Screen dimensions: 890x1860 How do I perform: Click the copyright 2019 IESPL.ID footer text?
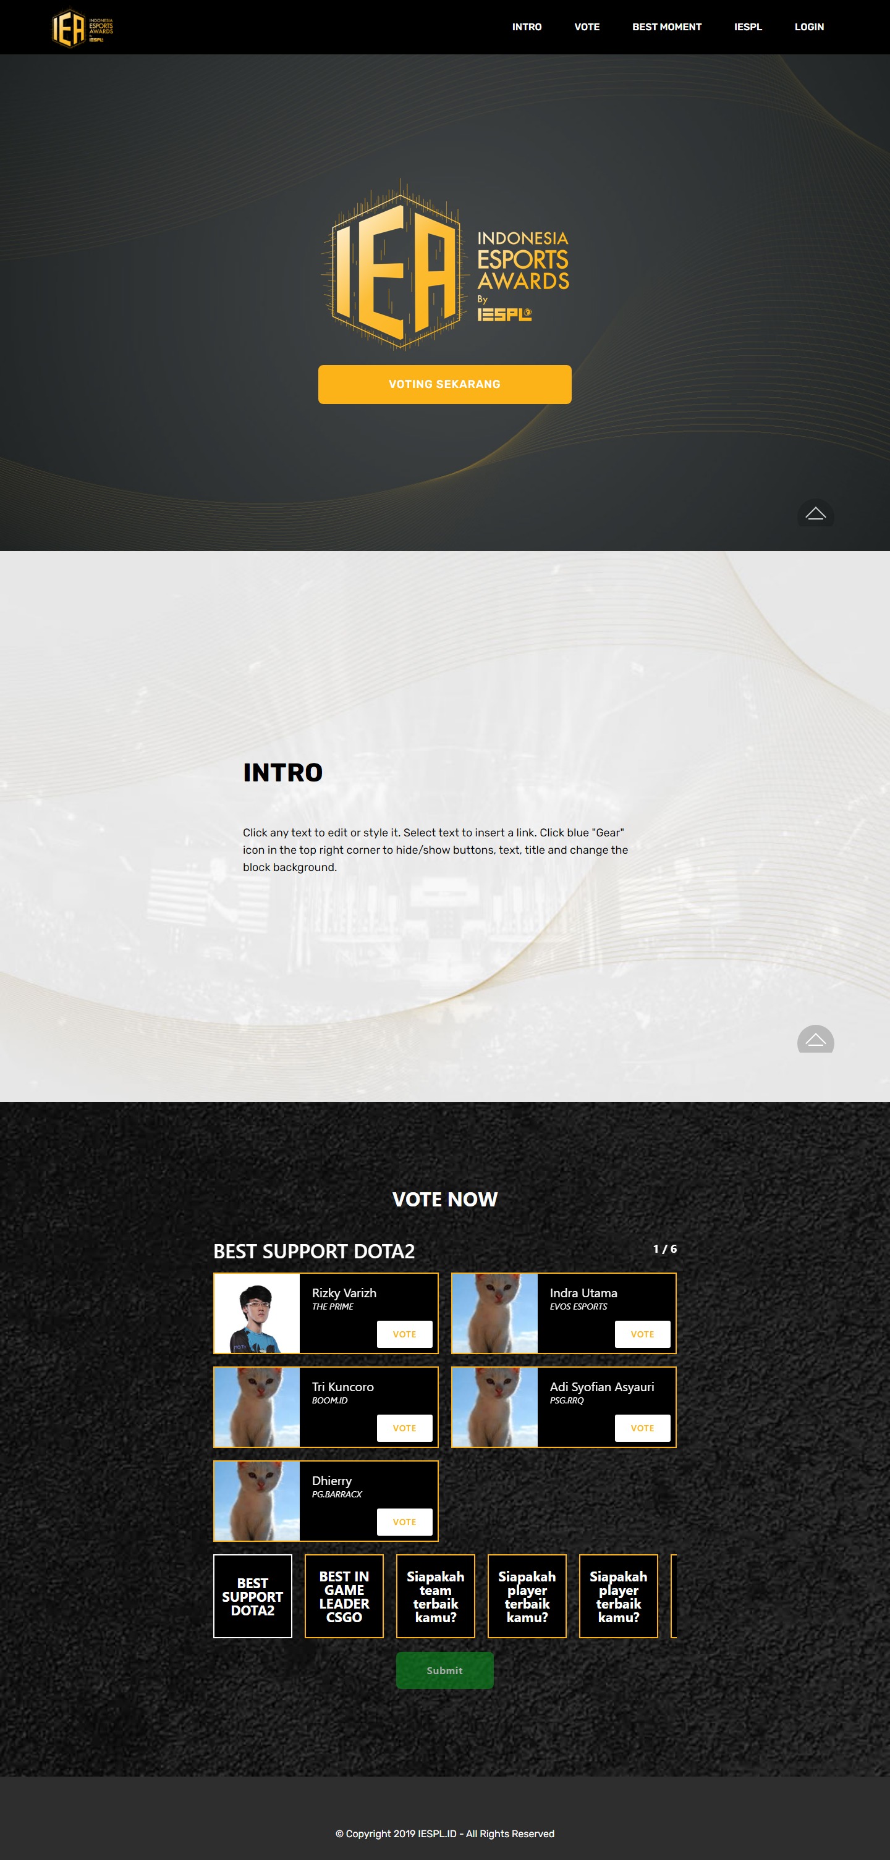click(445, 1834)
